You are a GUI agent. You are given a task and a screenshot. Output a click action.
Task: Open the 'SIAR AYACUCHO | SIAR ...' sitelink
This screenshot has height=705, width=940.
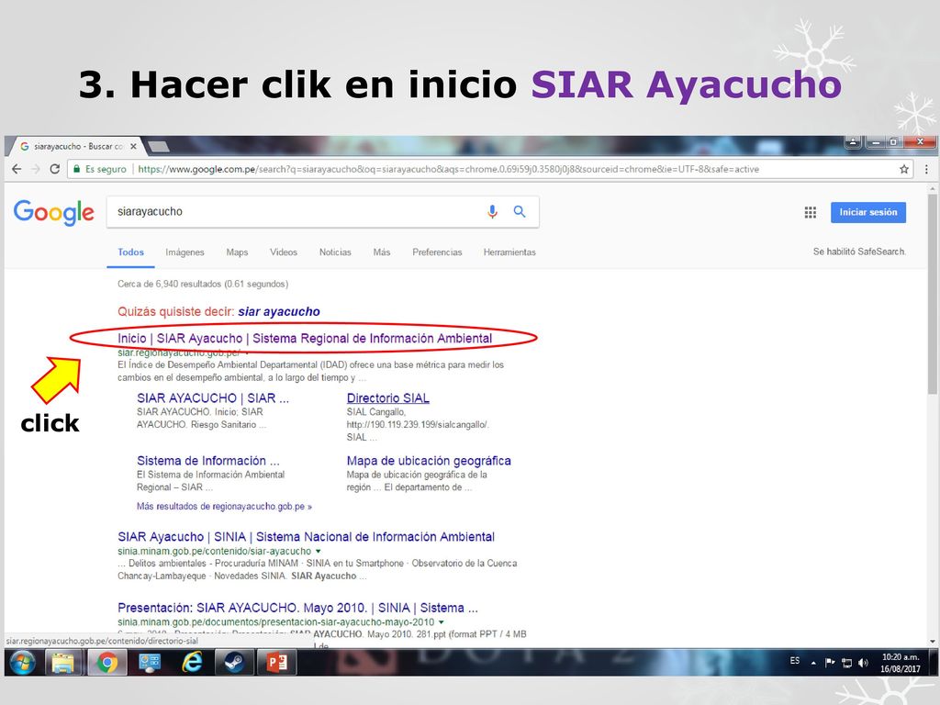coord(213,398)
